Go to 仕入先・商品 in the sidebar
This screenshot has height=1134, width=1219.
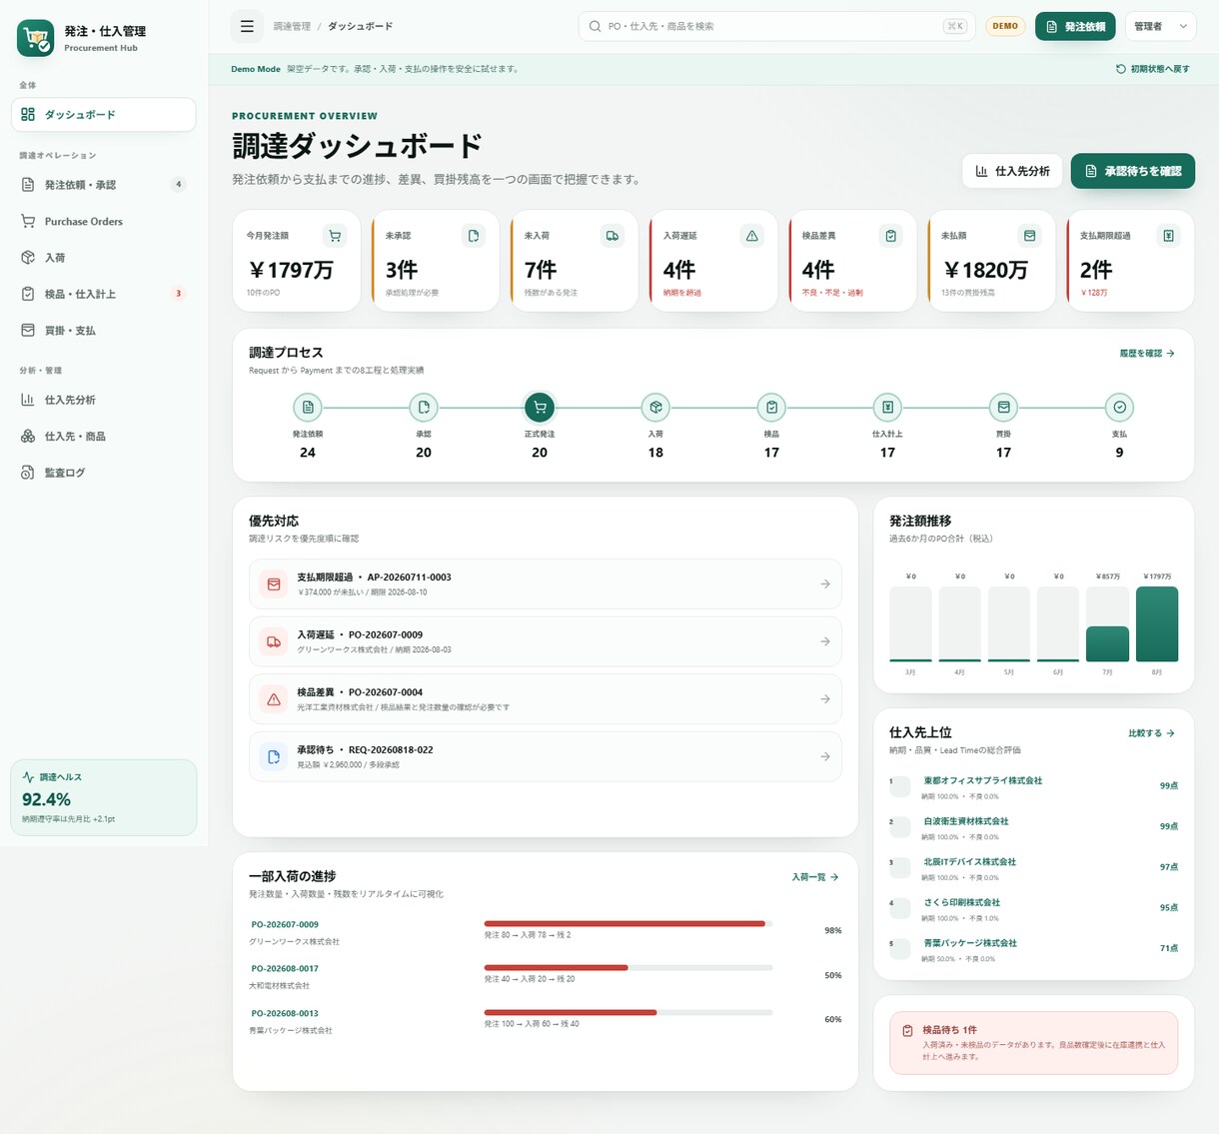pyautogui.click(x=104, y=437)
